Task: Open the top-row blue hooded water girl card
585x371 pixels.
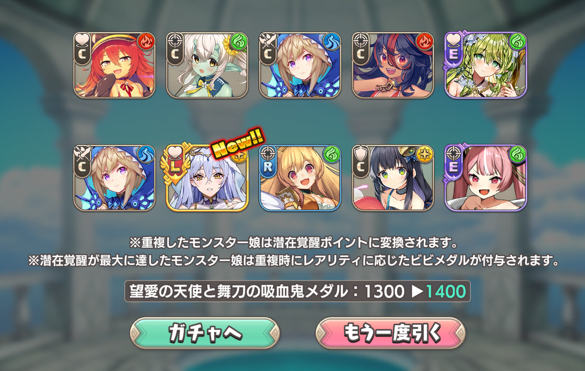Action: tap(300, 65)
